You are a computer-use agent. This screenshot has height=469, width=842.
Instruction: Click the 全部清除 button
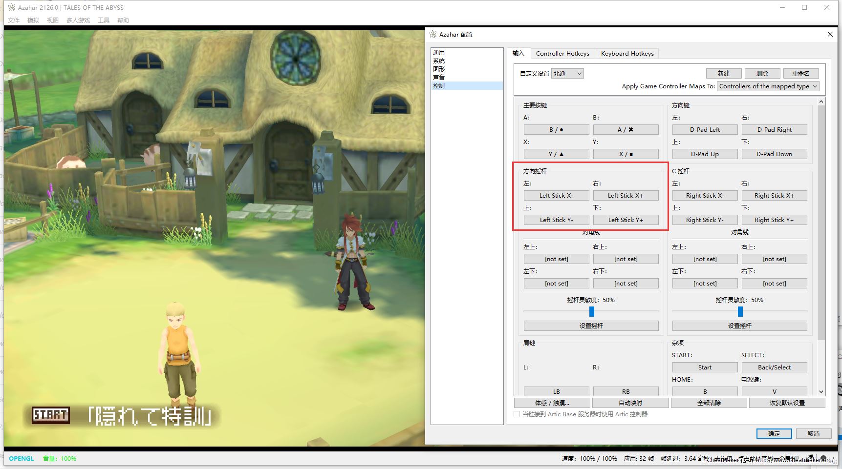coord(709,403)
